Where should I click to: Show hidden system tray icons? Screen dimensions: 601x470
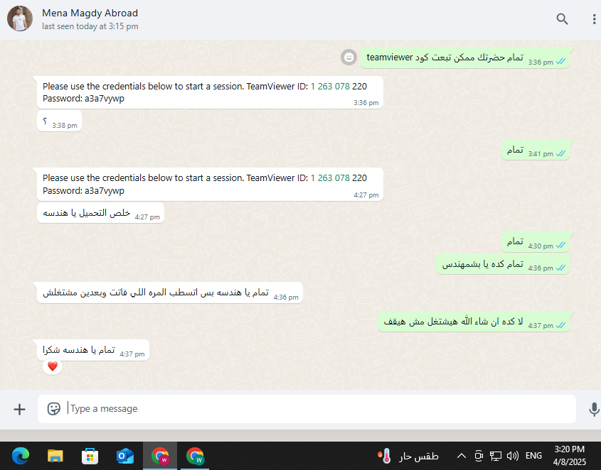[x=462, y=456]
